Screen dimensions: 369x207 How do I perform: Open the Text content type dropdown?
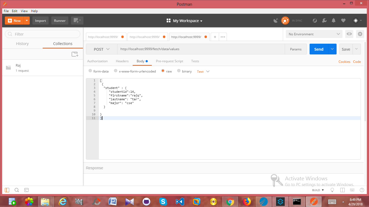click(203, 71)
